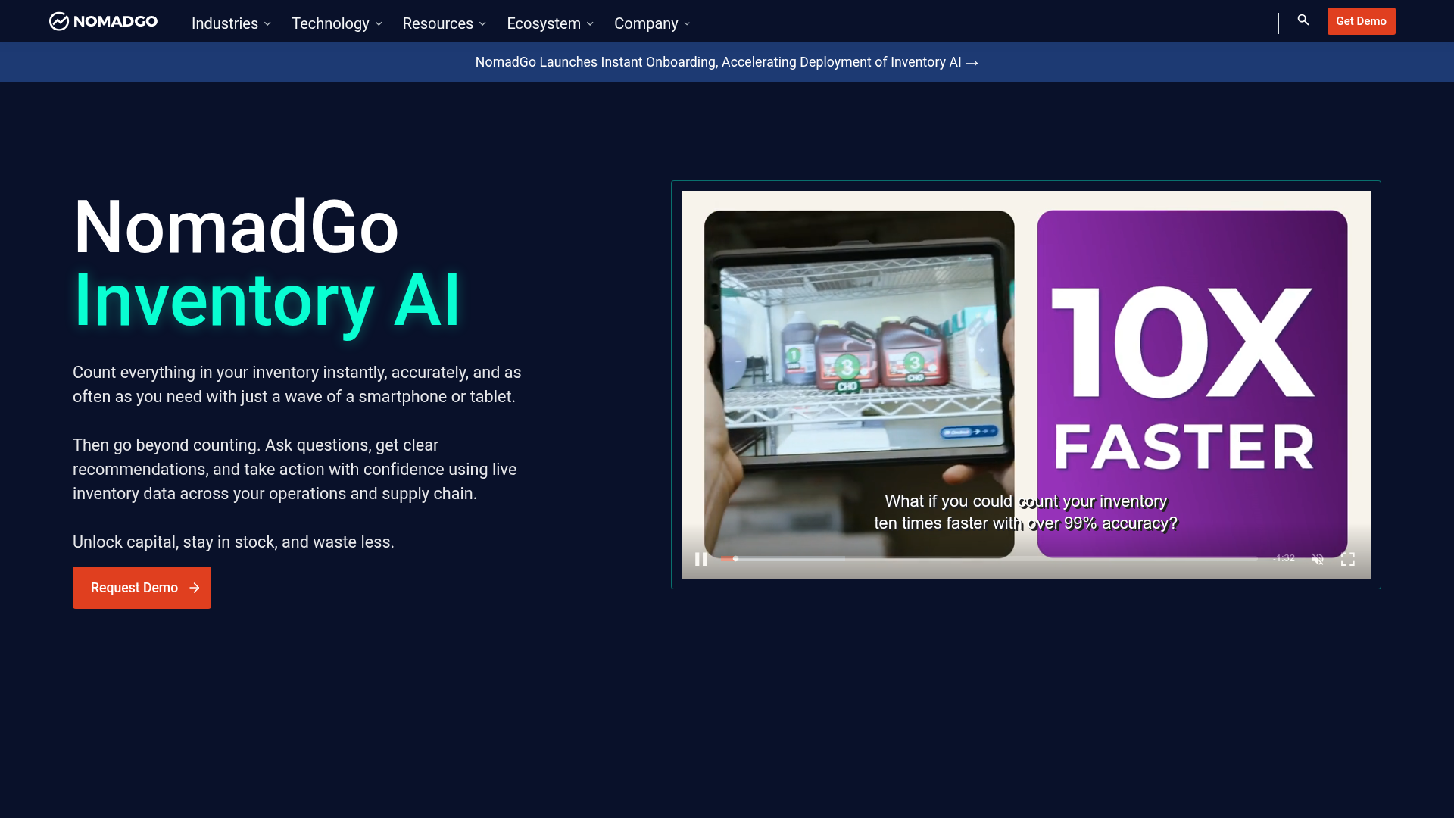Open the Instant Onboarding announcement link
This screenshot has height=818, width=1454.
pyautogui.click(x=727, y=62)
